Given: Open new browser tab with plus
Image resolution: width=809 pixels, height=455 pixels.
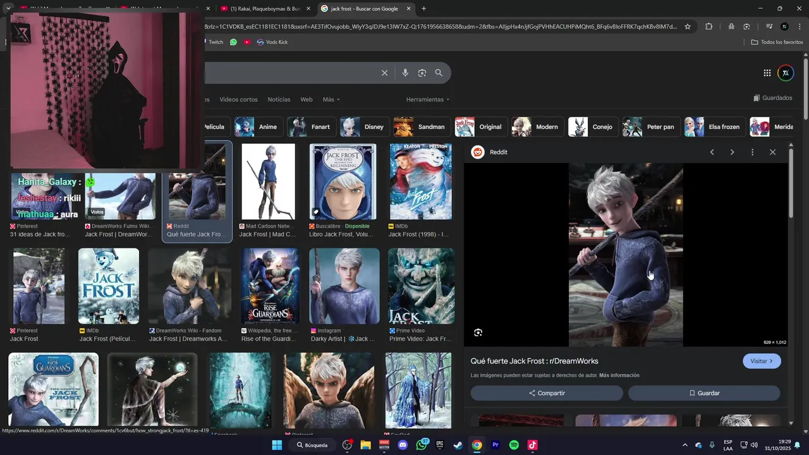Looking at the screenshot, I should (423, 9).
